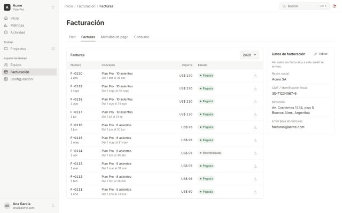Click CUIT value 30-71234567-9
342x213 pixels.
click(284, 94)
